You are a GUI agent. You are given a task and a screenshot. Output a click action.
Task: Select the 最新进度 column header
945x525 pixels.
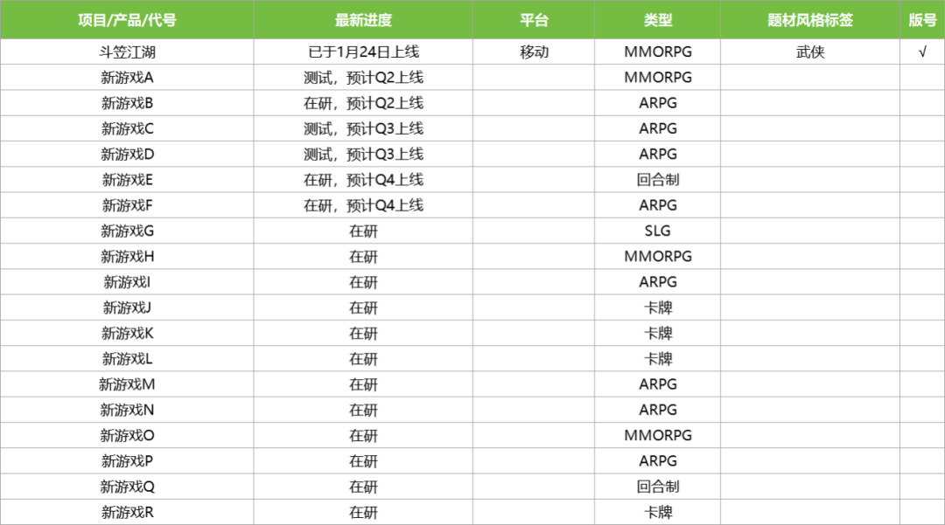click(x=363, y=20)
